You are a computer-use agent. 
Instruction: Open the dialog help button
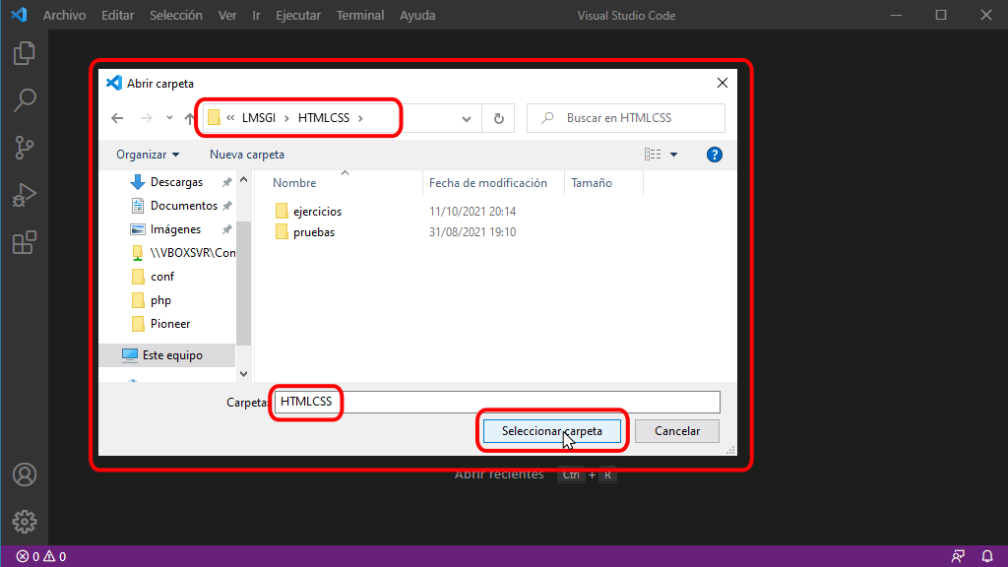pos(715,155)
